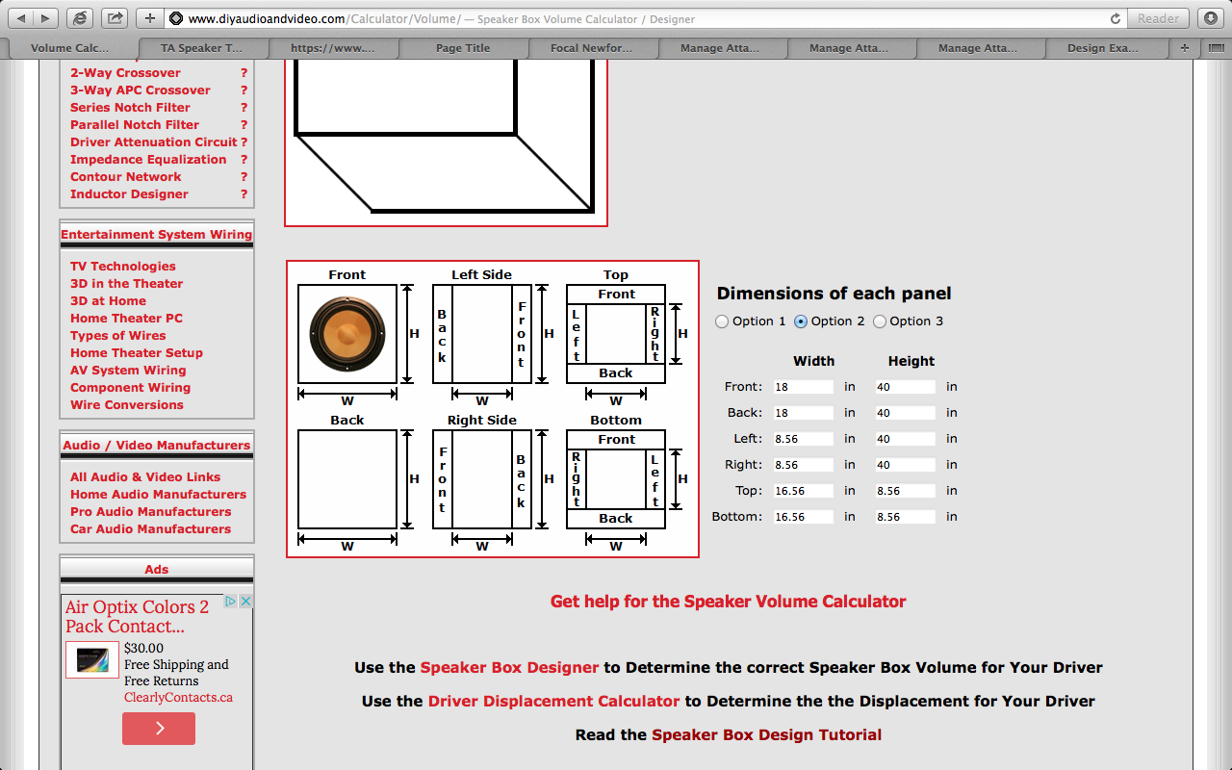Click help ? beside Series Notch Filter
This screenshot has height=770, width=1232.
click(x=244, y=108)
